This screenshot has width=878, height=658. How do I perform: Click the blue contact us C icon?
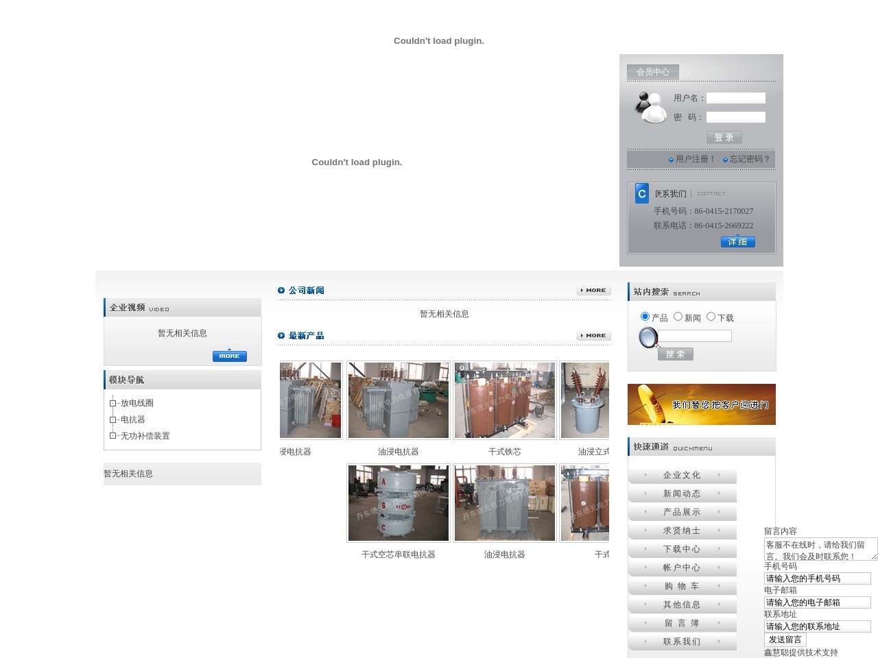641,193
